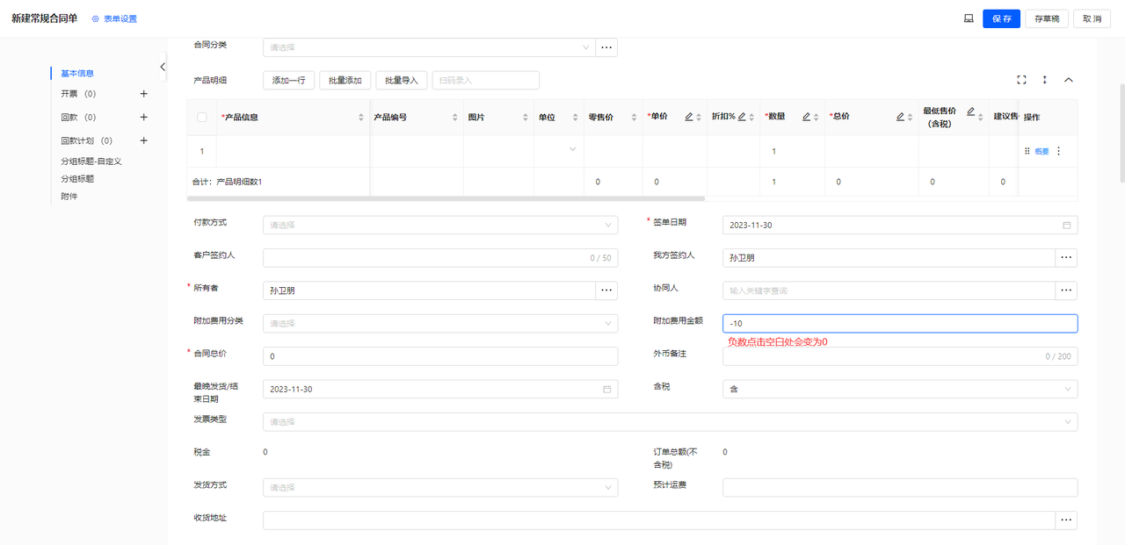The image size is (1125, 545).
Task: Focus the 客户签约人 input field
Action: 440,258
